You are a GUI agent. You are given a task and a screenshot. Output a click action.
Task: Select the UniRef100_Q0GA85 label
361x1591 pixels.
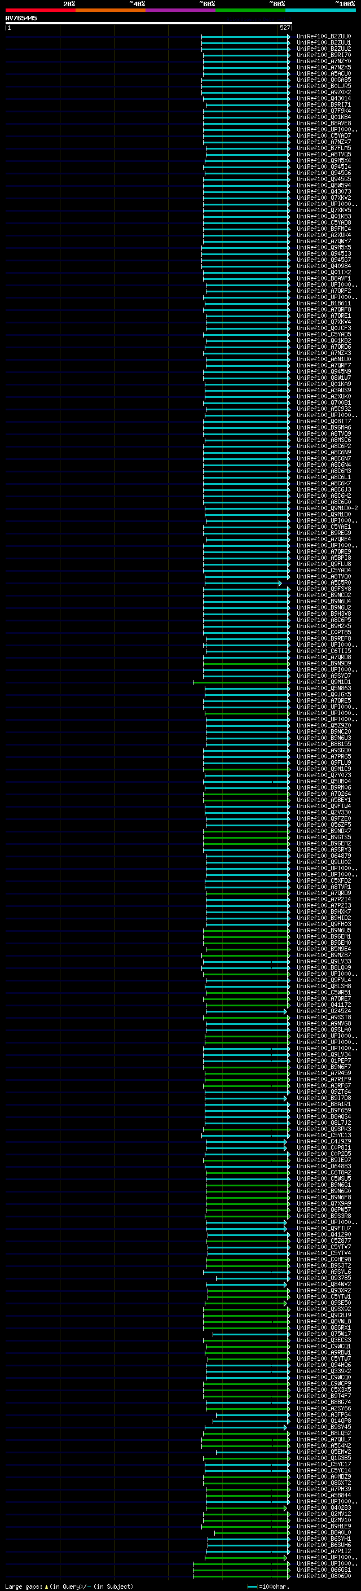click(x=323, y=80)
